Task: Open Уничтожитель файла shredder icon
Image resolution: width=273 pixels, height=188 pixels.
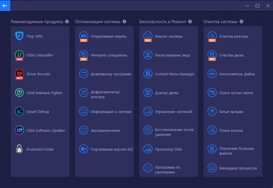Action: 212,74
